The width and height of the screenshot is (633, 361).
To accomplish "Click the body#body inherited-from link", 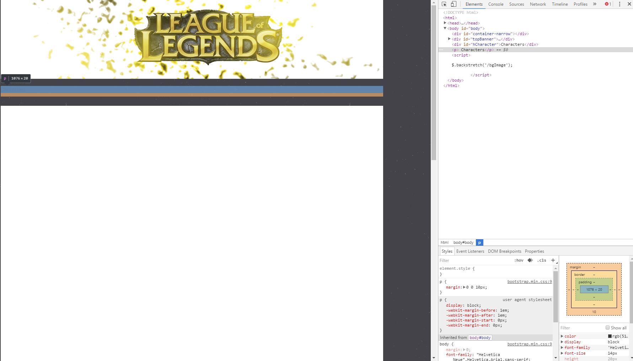I will 480,338.
